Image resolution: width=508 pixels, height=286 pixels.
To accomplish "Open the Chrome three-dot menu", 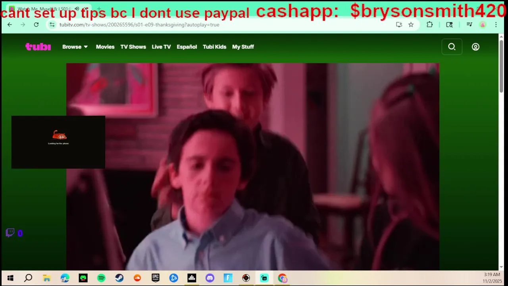I will (496, 25).
